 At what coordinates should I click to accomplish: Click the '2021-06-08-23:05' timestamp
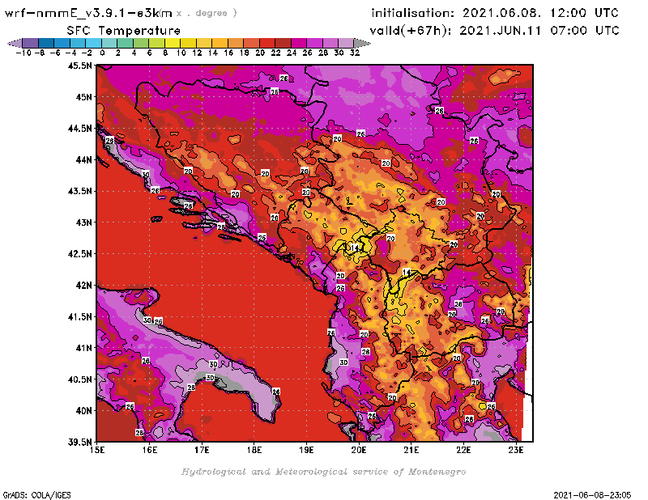click(x=592, y=495)
